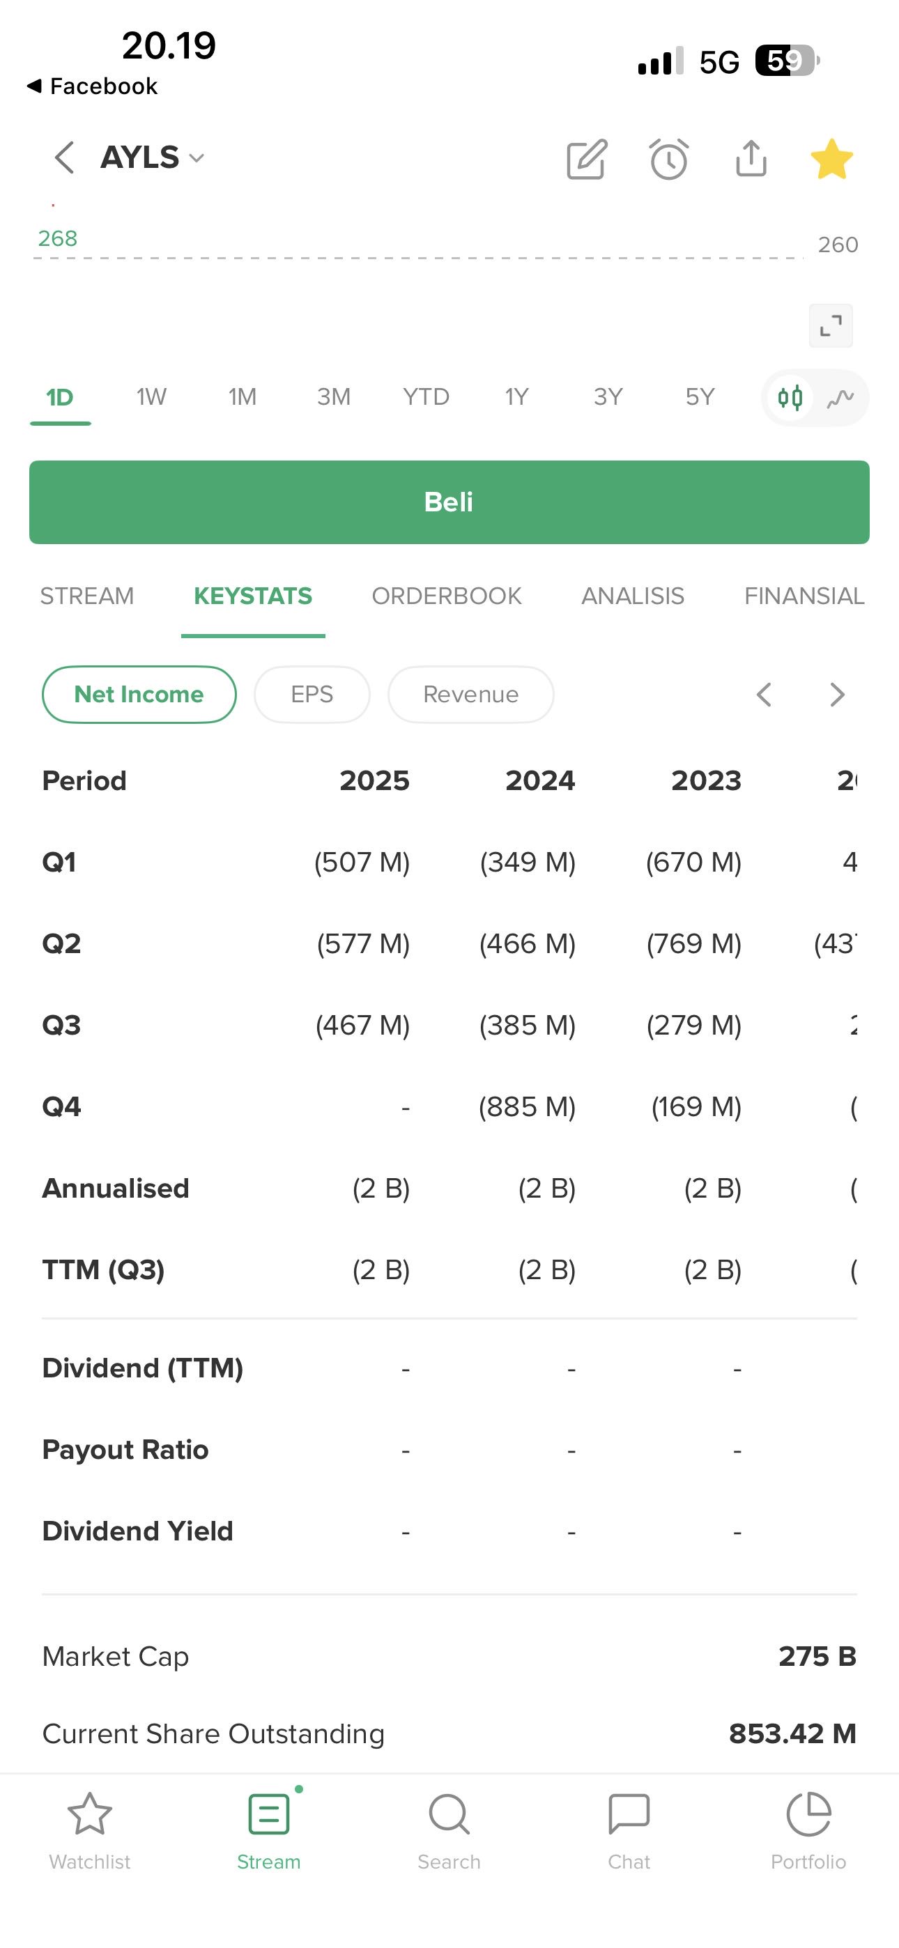This screenshot has height=1948, width=899.
Task: Tap the share icon
Action: [x=751, y=159]
